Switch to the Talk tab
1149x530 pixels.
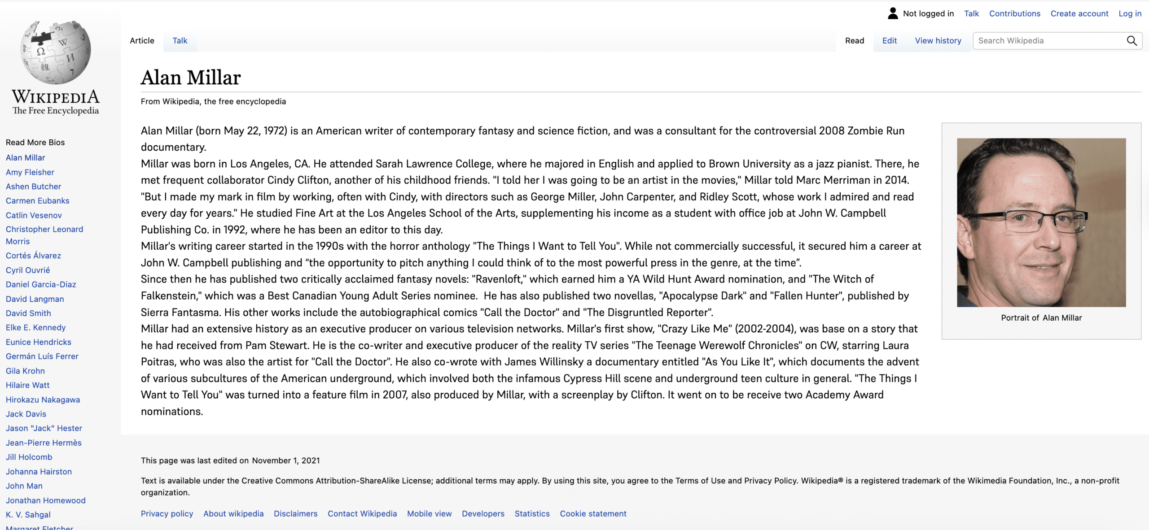tap(180, 41)
